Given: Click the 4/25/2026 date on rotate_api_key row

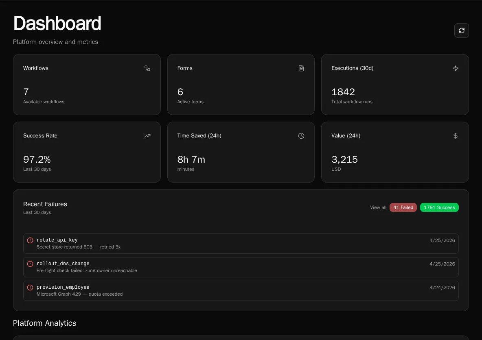Looking at the screenshot, I should (442, 240).
